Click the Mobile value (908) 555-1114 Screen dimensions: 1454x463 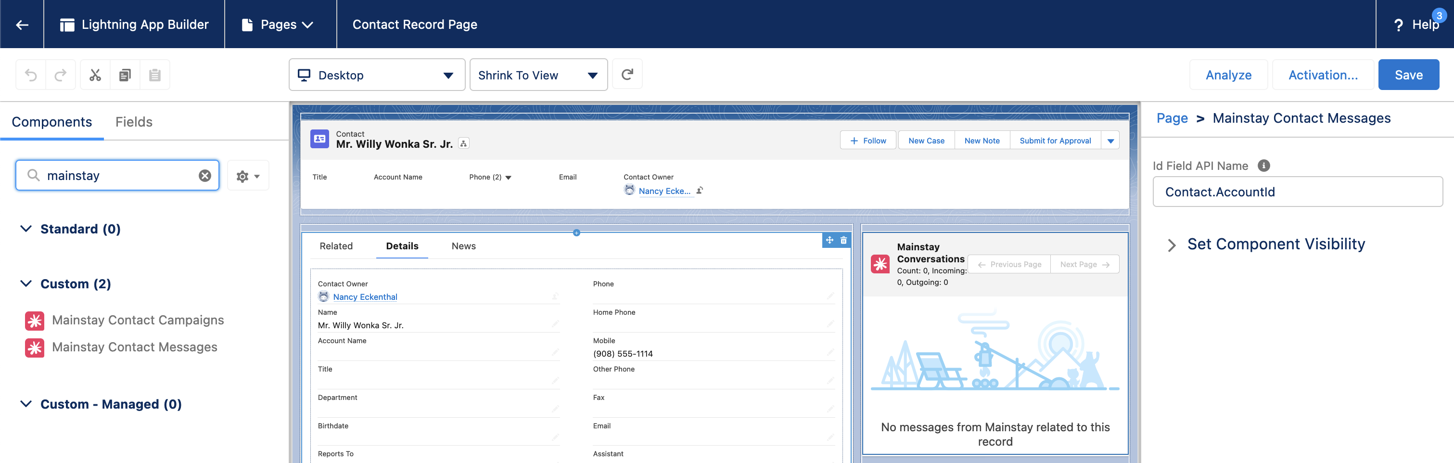(623, 353)
